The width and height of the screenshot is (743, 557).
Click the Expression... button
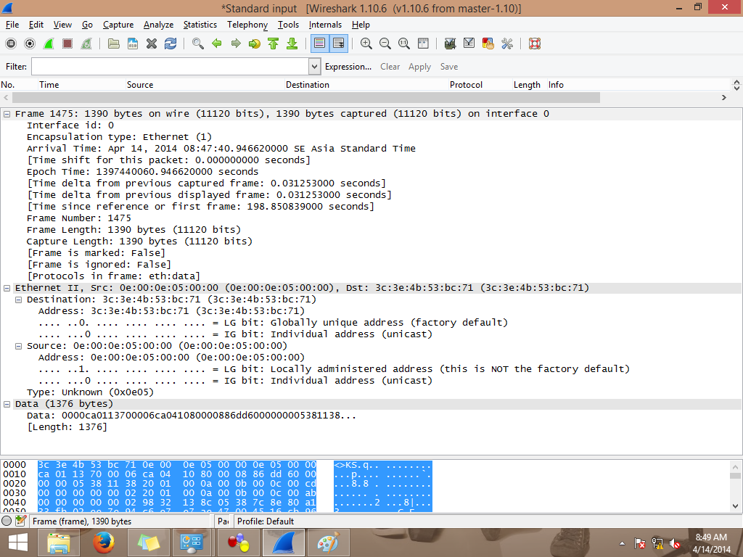[348, 67]
